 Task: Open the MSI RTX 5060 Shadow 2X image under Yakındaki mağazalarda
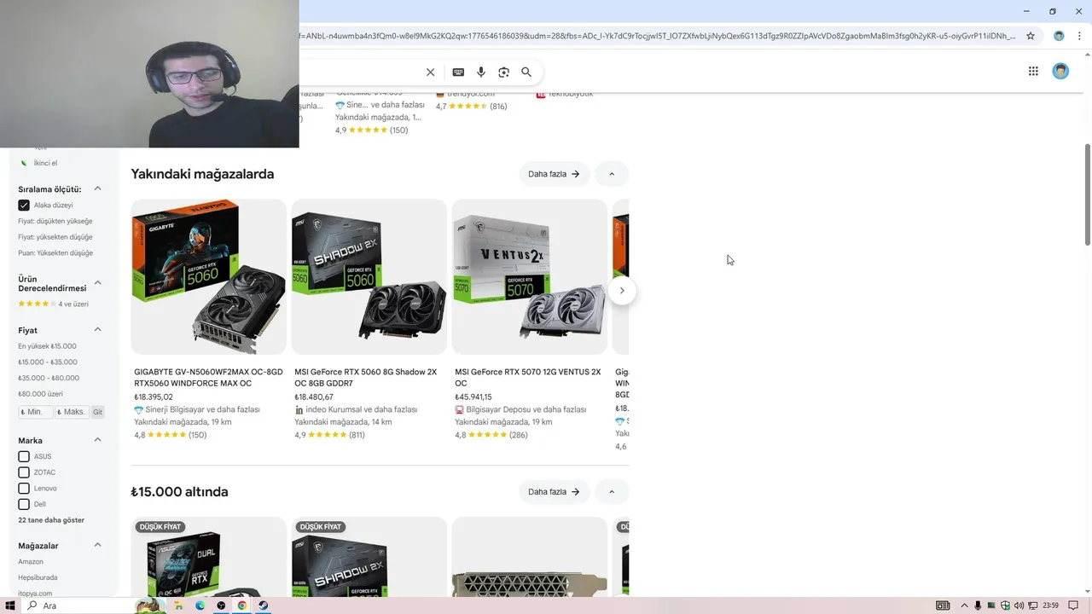click(x=369, y=277)
